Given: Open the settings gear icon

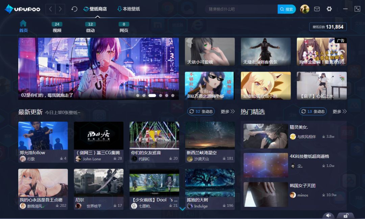Looking at the screenshot, I should [x=329, y=9].
